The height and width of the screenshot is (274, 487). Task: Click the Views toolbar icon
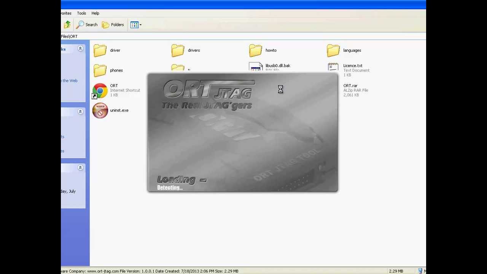pos(134,25)
